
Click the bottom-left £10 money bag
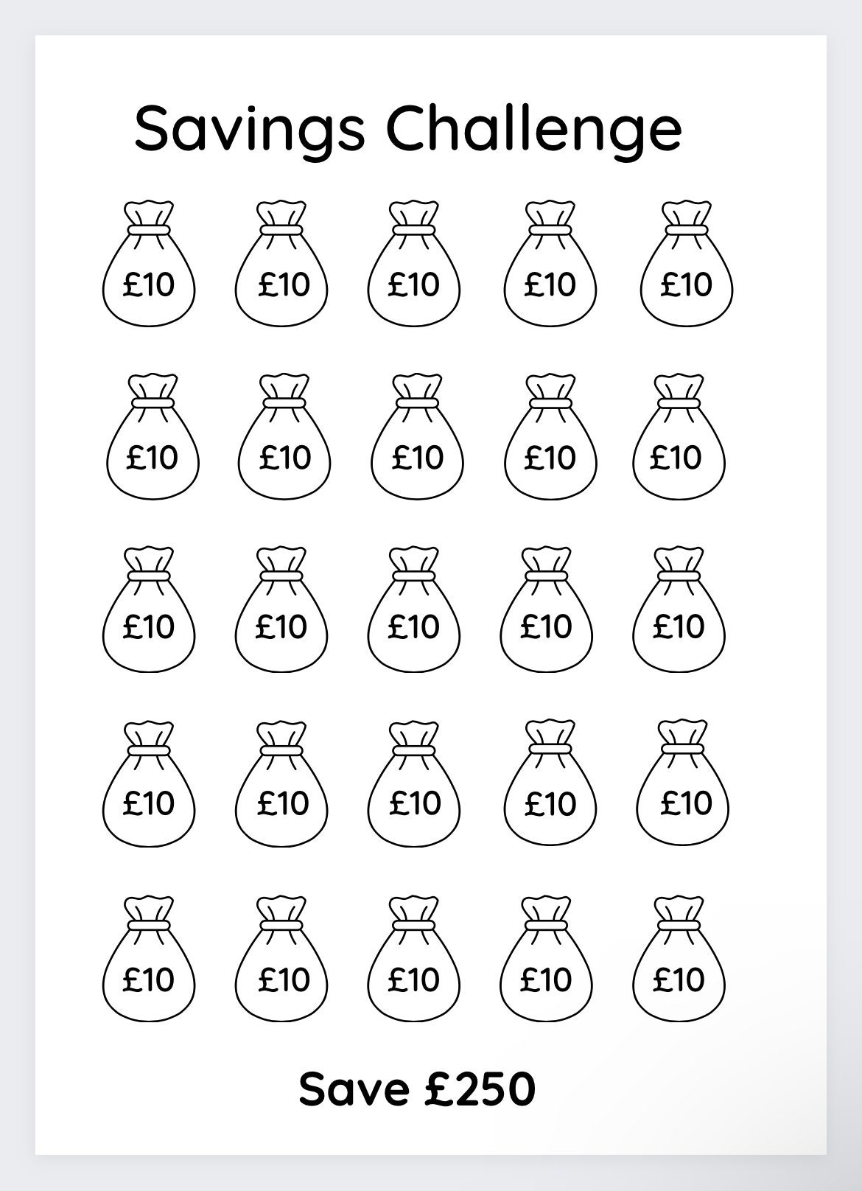[149, 959]
